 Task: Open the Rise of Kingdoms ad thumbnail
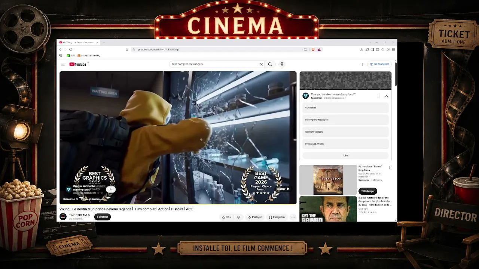click(x=328, y=180)
